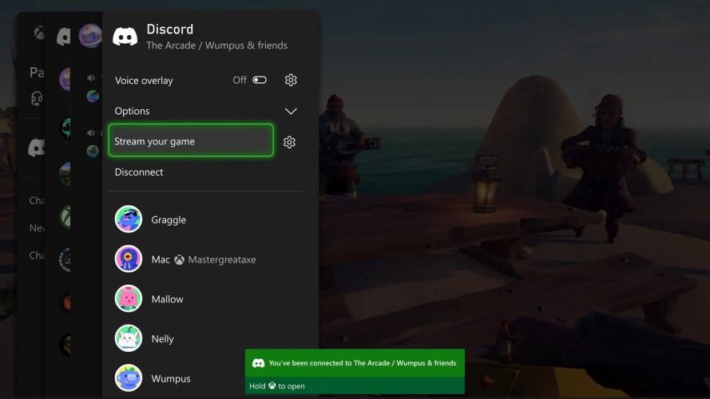This screenshot has height=399, width=710.
Task: Choose Nelly from the member list
Action: (x=163, y=339)
